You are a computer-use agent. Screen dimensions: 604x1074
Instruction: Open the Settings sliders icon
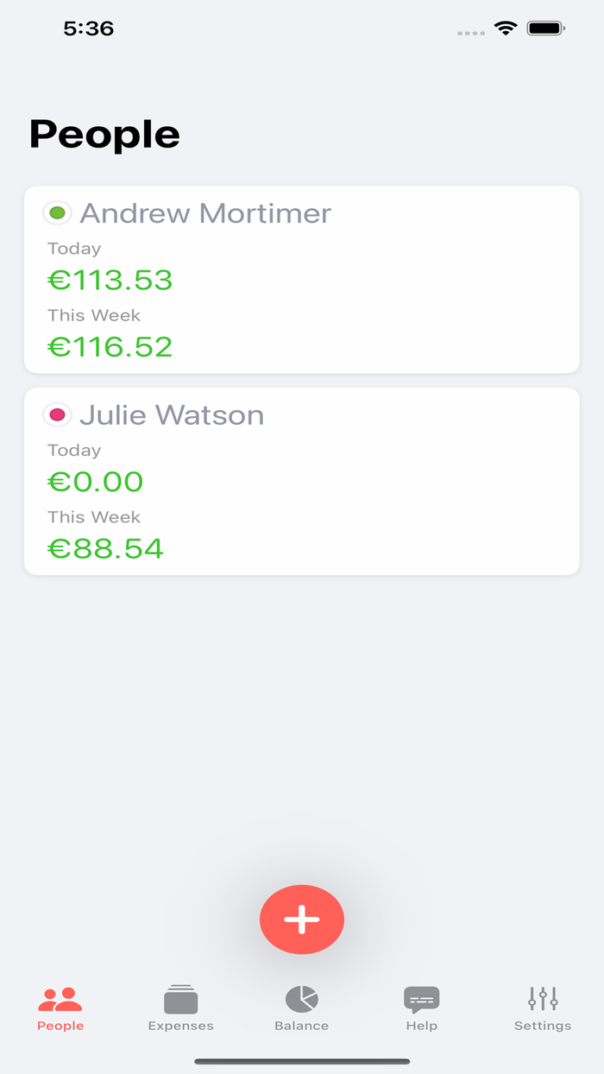click(543, 1000)
